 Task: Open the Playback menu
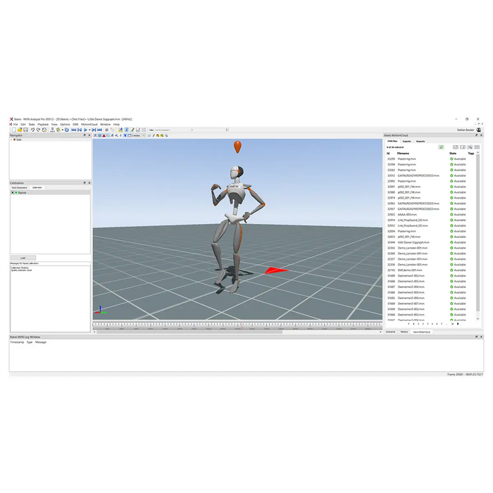[x=43, y=125]
